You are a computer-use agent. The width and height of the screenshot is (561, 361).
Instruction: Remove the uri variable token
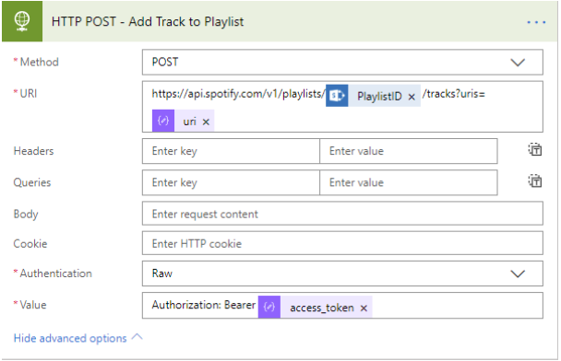pos(206,122)
